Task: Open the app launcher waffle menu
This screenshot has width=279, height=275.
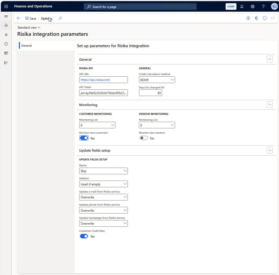Action: pyautogui.click(x=6, y=6)
